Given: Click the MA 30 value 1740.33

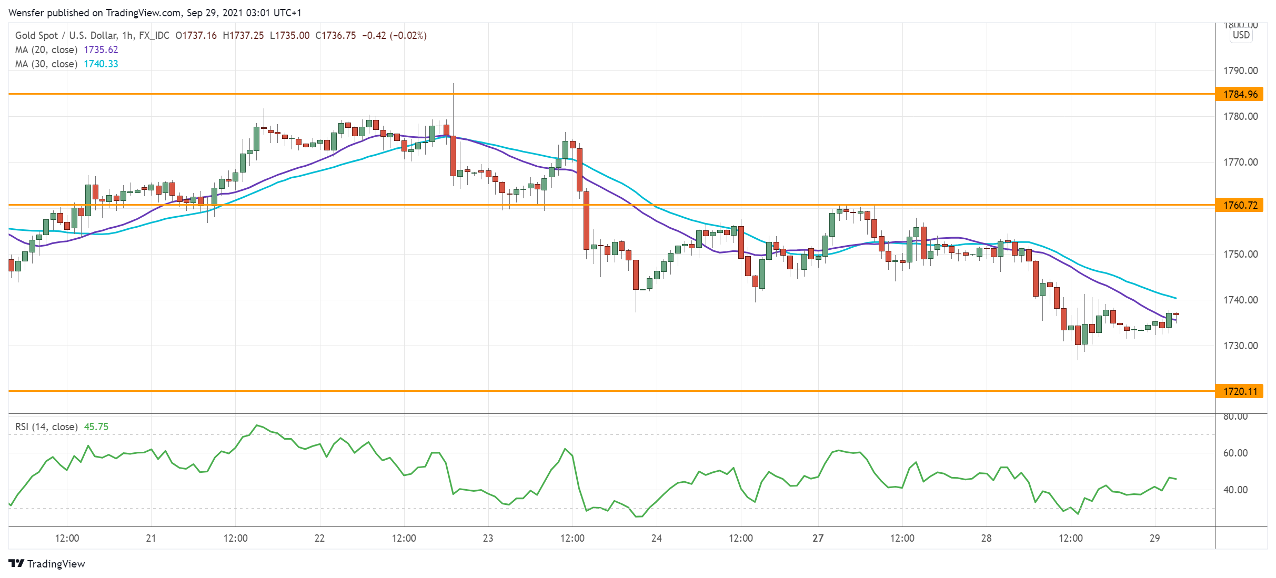Looking at the screenshot, I should 101,64.
